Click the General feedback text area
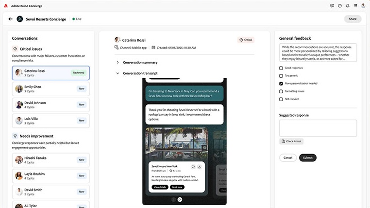 318,52
